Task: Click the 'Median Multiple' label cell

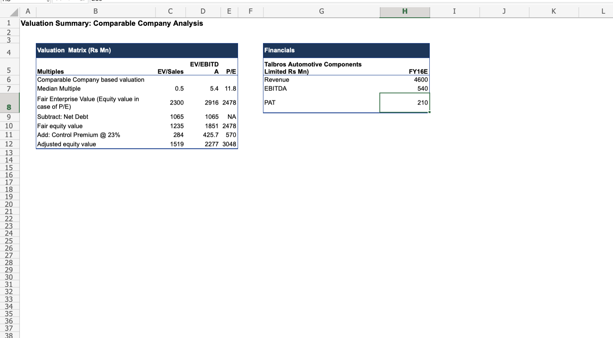Action: (x=96, y=89)
